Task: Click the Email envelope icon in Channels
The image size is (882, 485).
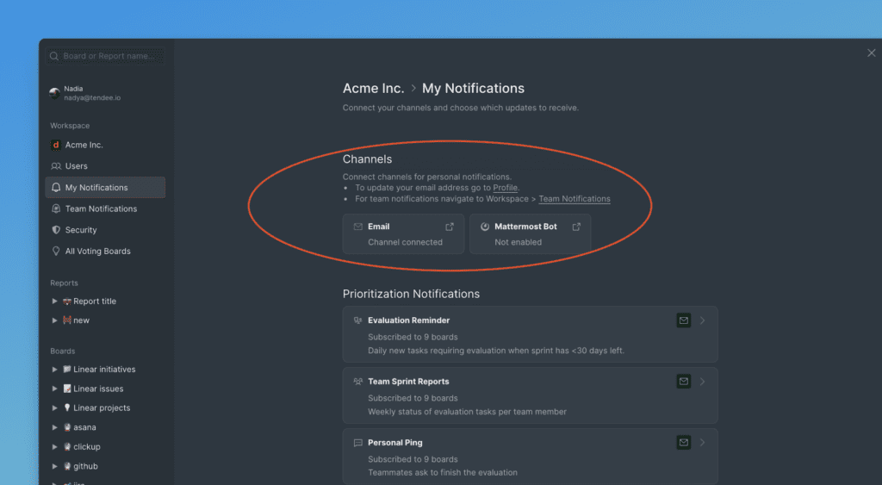Action: pos(357,227)
